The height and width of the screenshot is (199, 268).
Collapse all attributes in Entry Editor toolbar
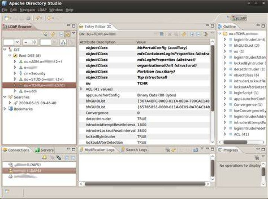click(198, 34)
